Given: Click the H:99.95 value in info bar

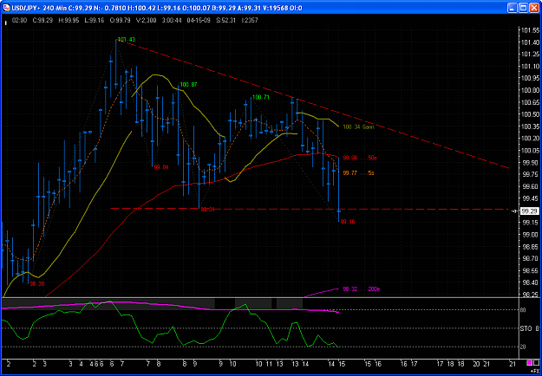Looking at the screenshot, I should tap(69, 21).
